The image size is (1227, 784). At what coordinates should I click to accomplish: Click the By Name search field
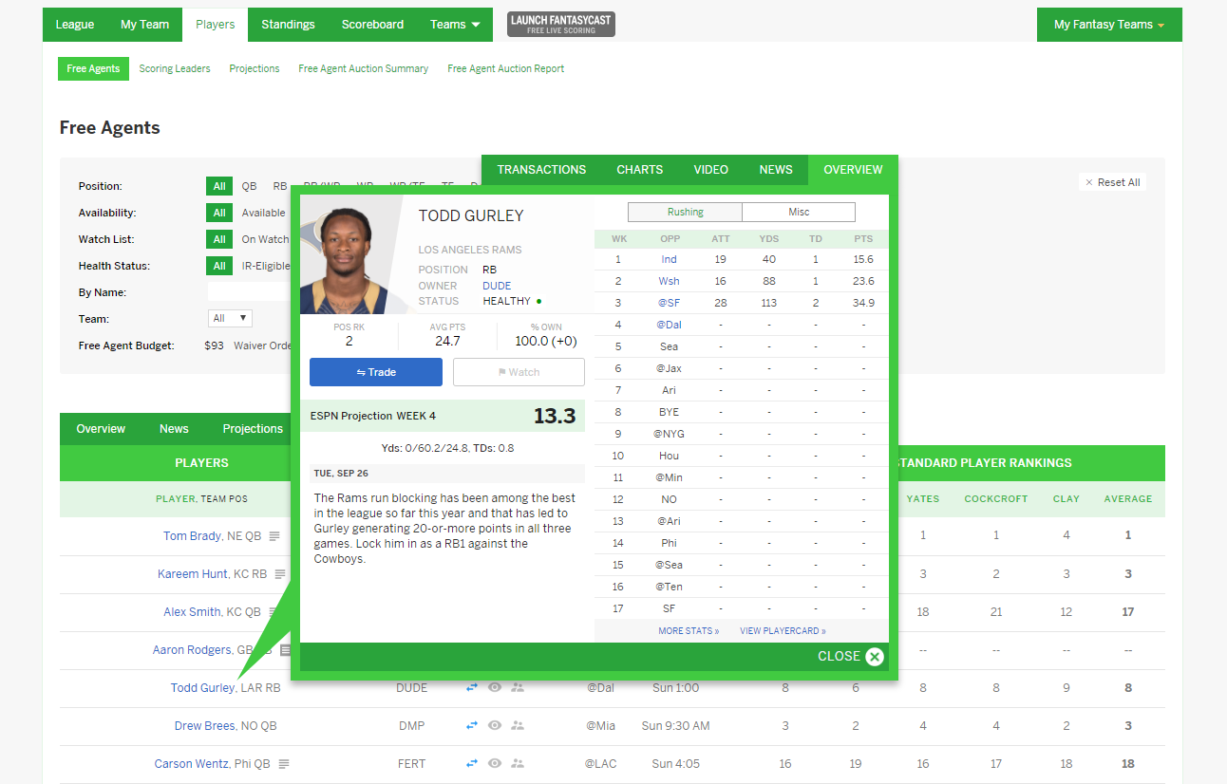pyautogui.click(x=249, y=292)
